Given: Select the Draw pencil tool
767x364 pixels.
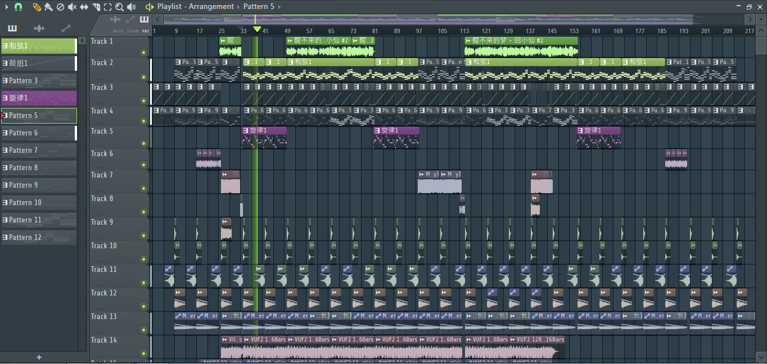Looking at the screenshot, I should click(x=37, y=7).
